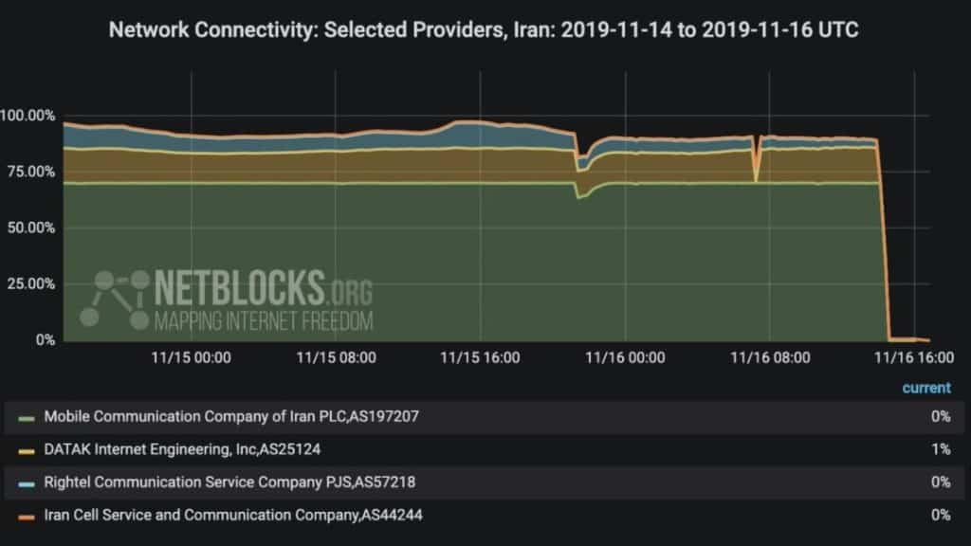Click the chart title Network Connectivity
Image resolution: width=971 pixels, height=546 pixels.
(x=484, y=29)
